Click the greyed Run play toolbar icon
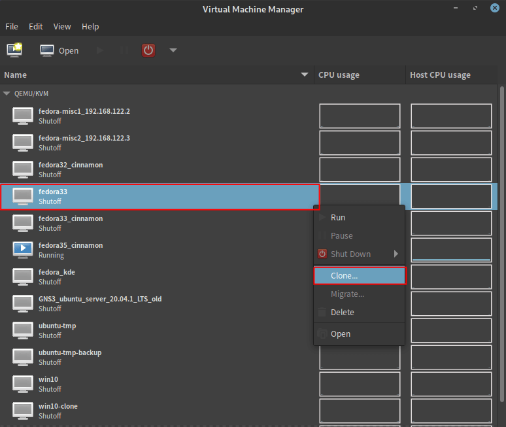Screen dimensions: 506x427 (x=100, y=50)
